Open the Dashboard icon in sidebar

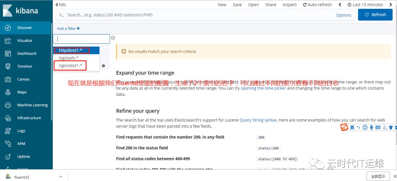(x=8, y=54)
